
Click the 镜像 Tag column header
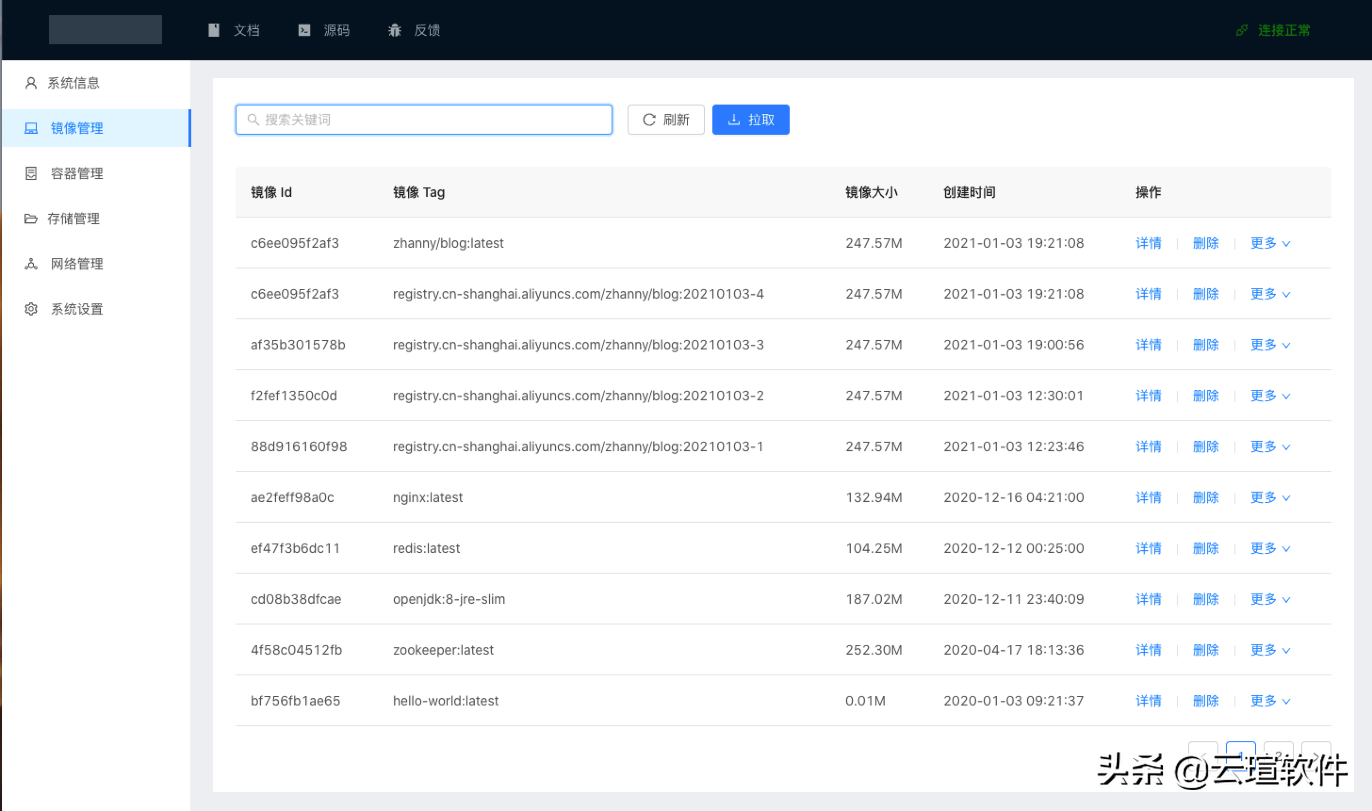tap(419, 192)
